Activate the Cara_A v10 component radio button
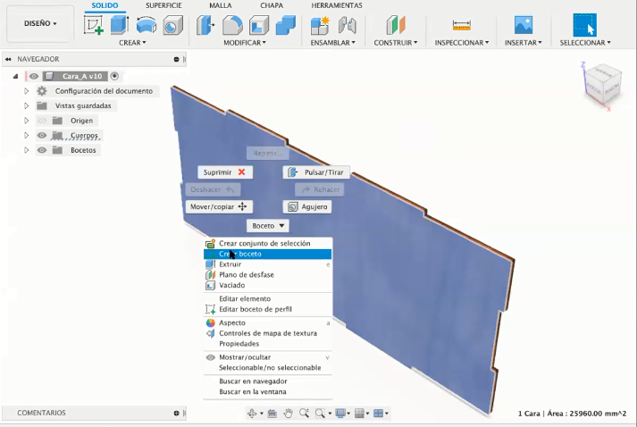The image size is (637, 427). [114, 76]
